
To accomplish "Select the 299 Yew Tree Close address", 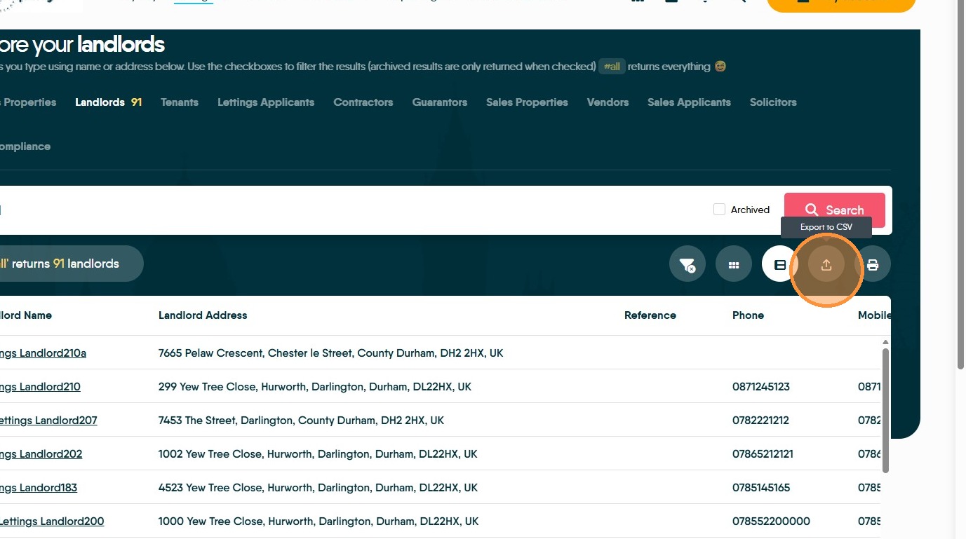I will coord(315,387).
